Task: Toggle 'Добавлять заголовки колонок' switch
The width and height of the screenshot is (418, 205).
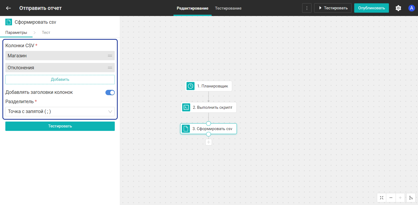Action: pos(110,93)
